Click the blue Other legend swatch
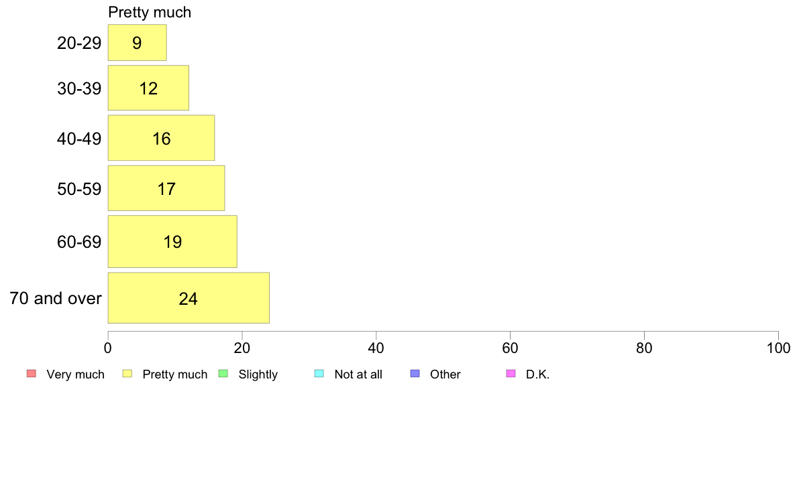Image resolution: width=797 pixels, height=493 pixels. click(415, 374)
